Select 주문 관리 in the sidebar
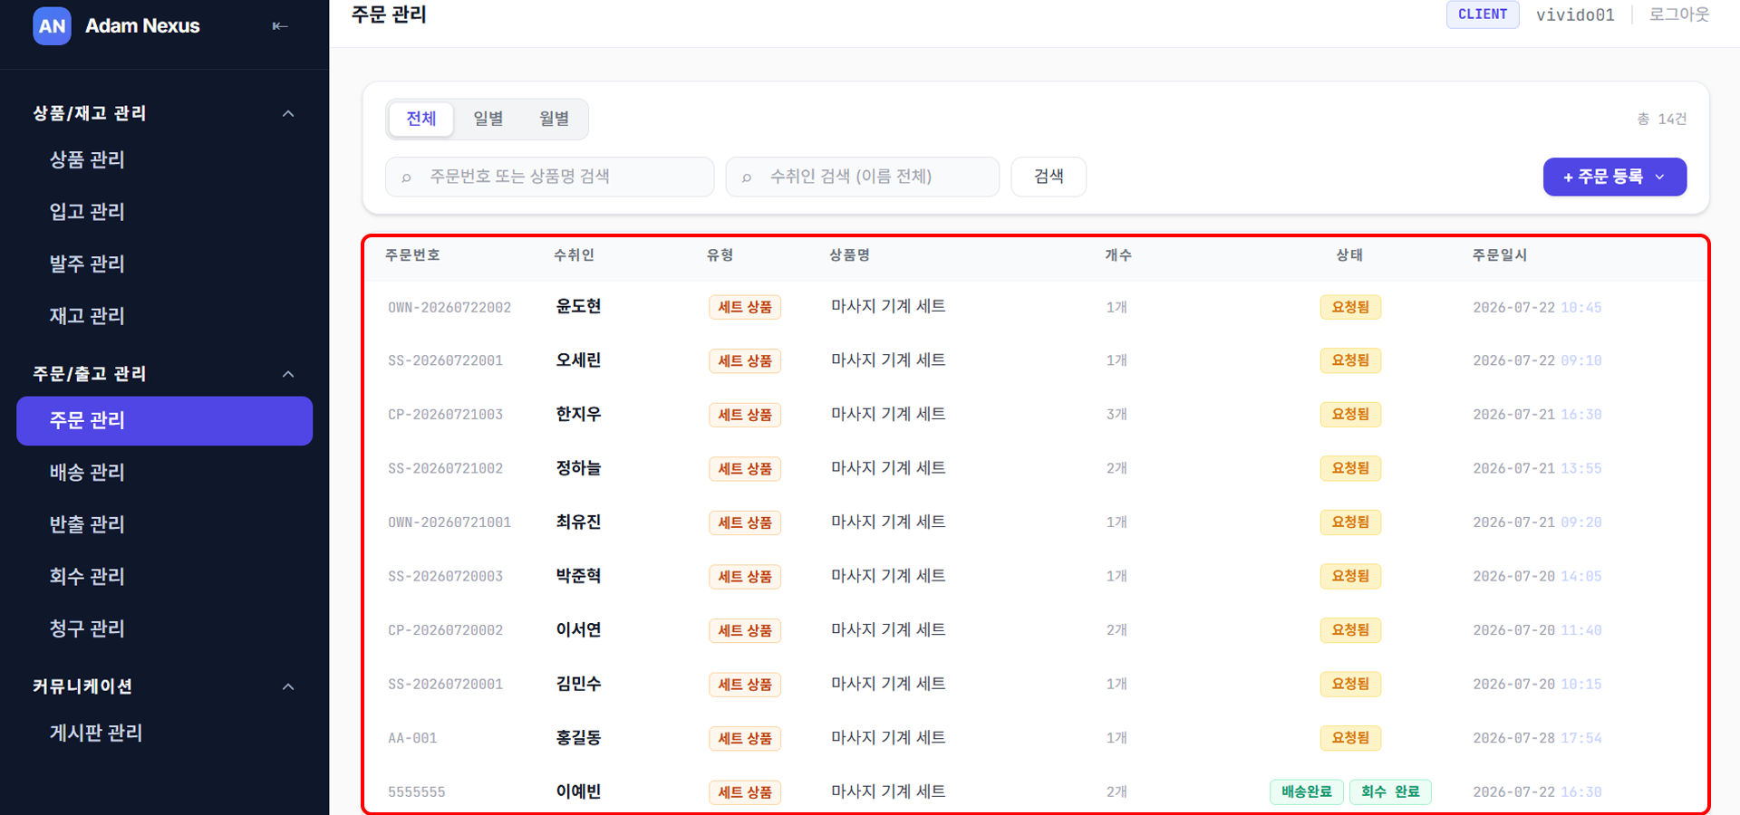 164,421
